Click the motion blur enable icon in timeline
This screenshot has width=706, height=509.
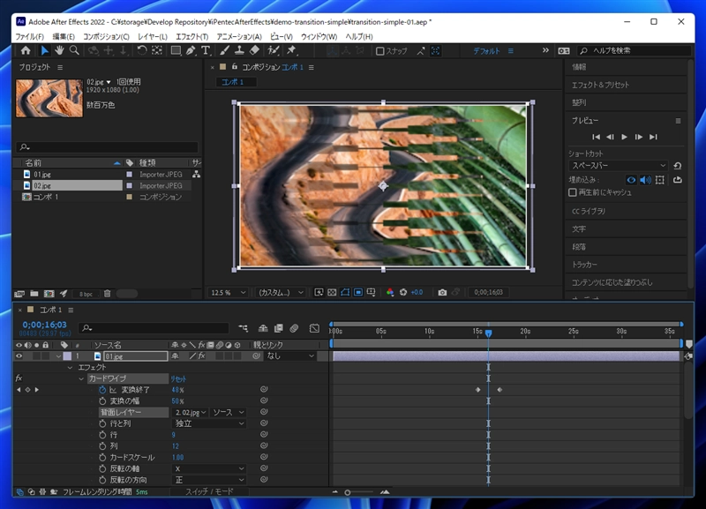[294, 328]
